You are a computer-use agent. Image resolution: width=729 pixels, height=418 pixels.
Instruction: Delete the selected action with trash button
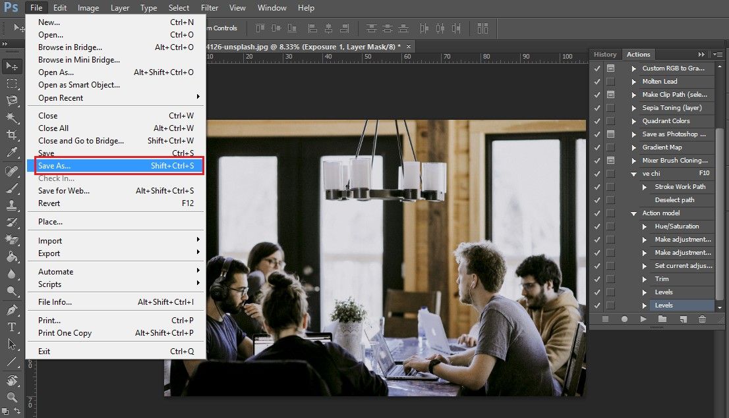coord(703,319)
